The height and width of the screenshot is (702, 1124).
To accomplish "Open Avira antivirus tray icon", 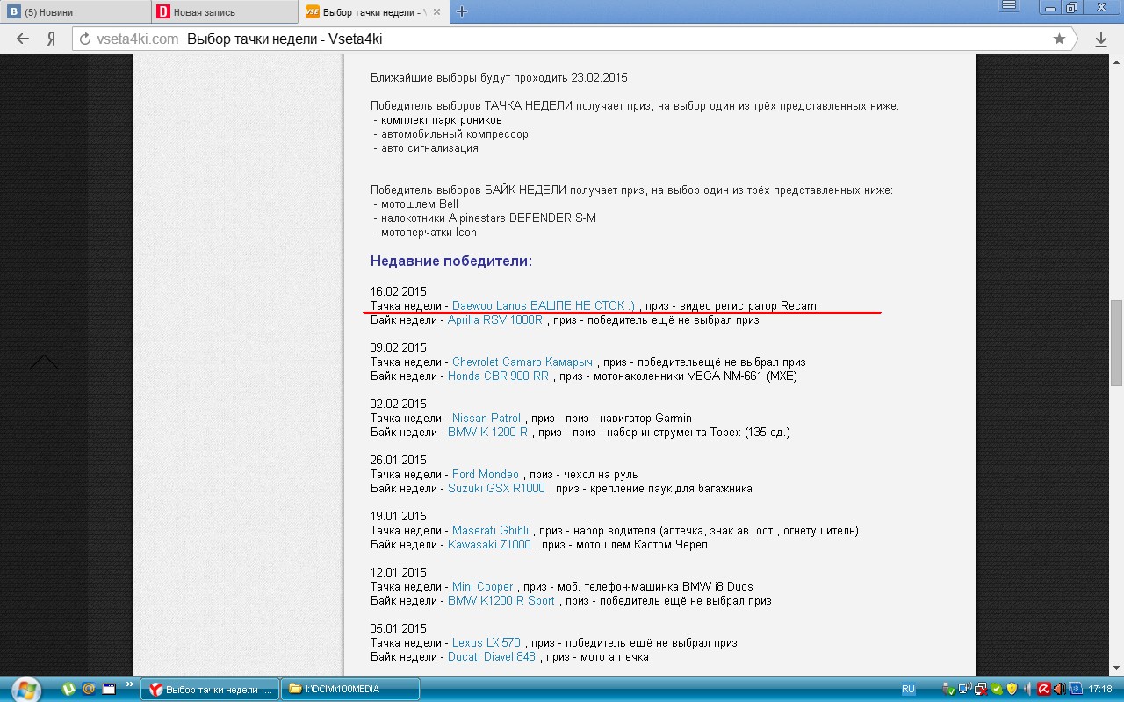I will pyautogui.click(x=1044, y=689).
